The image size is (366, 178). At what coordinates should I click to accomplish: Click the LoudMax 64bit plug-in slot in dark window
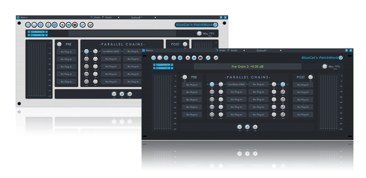coord(237,84)
